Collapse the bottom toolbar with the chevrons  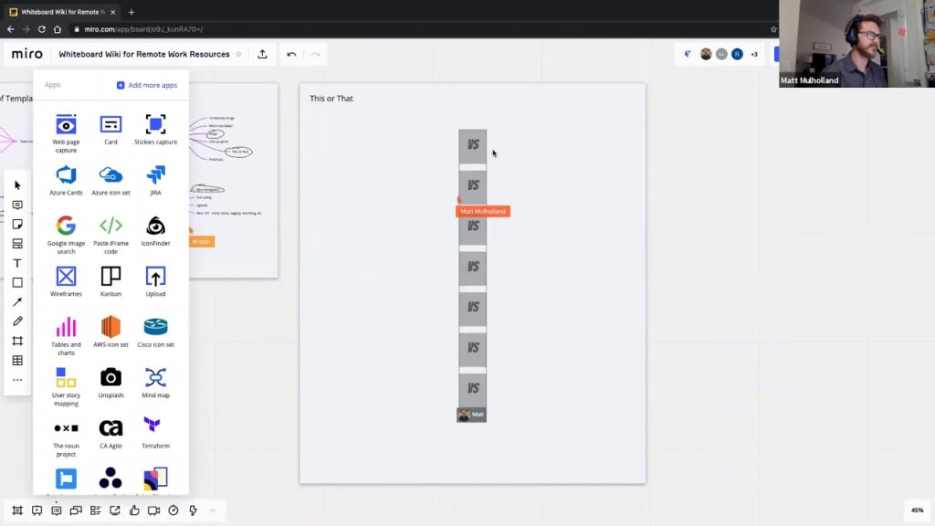coord(213,510)
